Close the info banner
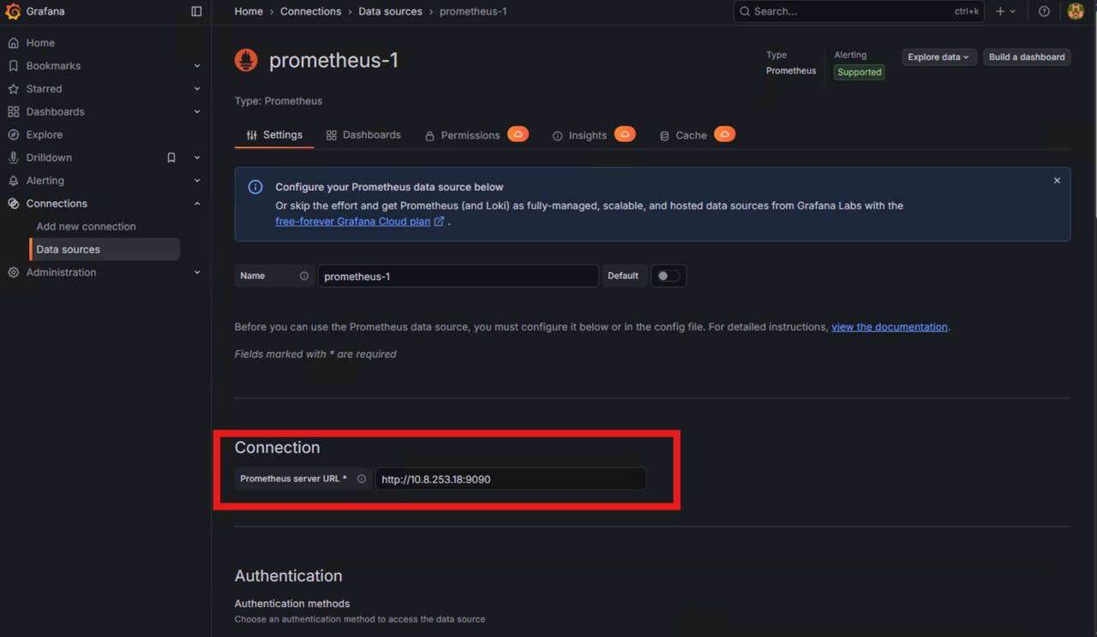This screenshot has width=1097, height=637. click(x=1057, y=181)
